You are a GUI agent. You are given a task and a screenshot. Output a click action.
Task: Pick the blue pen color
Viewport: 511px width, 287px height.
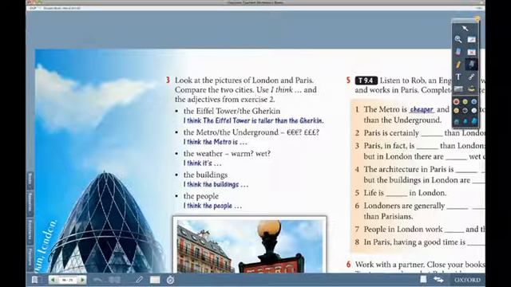pyautogui.click(x=473, y=102)
